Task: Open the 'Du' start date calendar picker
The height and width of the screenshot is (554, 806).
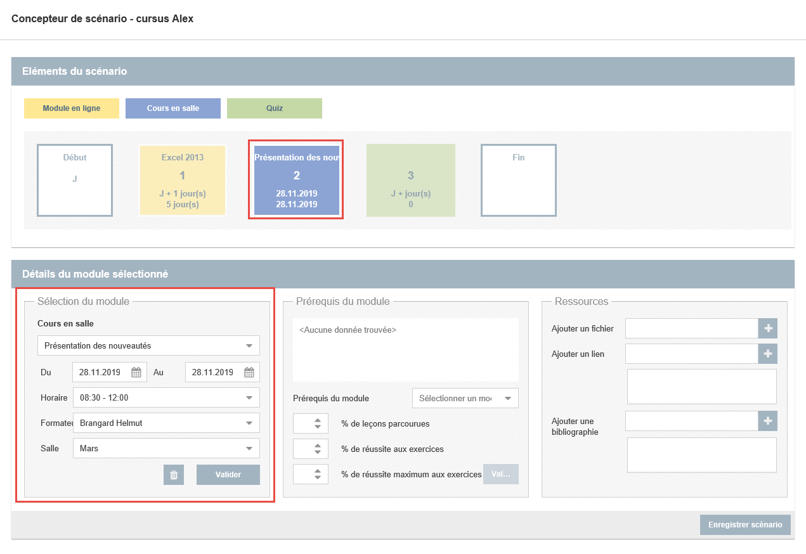Action: [x=136, y=373]
